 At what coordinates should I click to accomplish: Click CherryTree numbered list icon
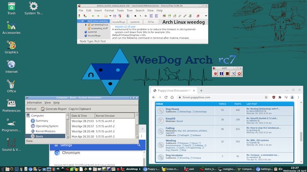[x=140, y=16]
